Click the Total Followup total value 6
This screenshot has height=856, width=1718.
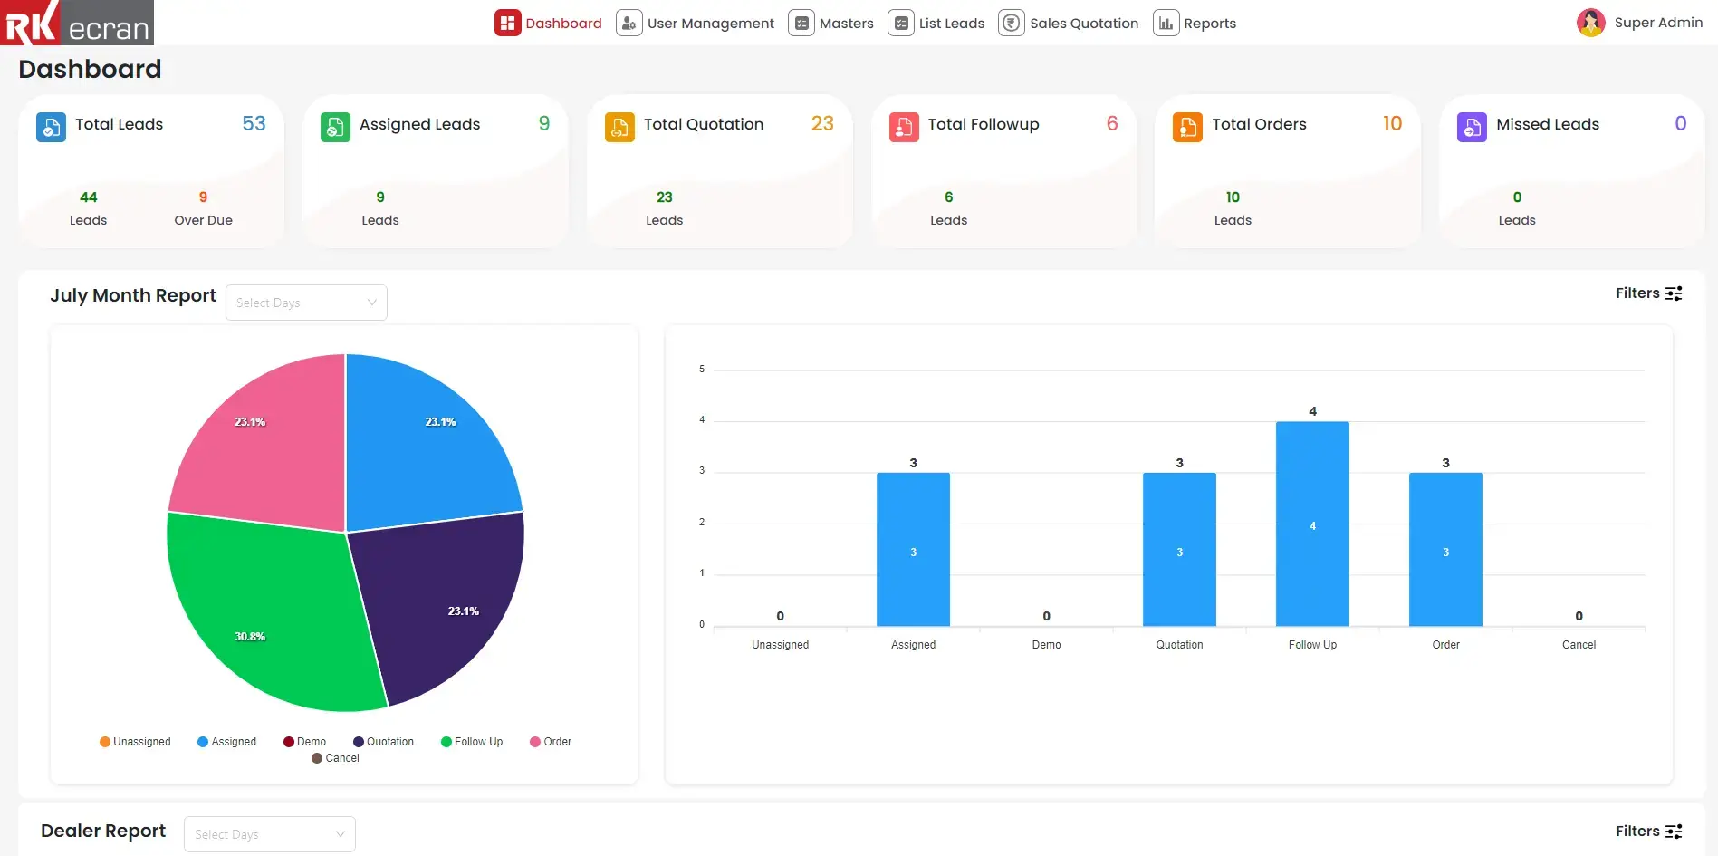(x=1112, y=124)
